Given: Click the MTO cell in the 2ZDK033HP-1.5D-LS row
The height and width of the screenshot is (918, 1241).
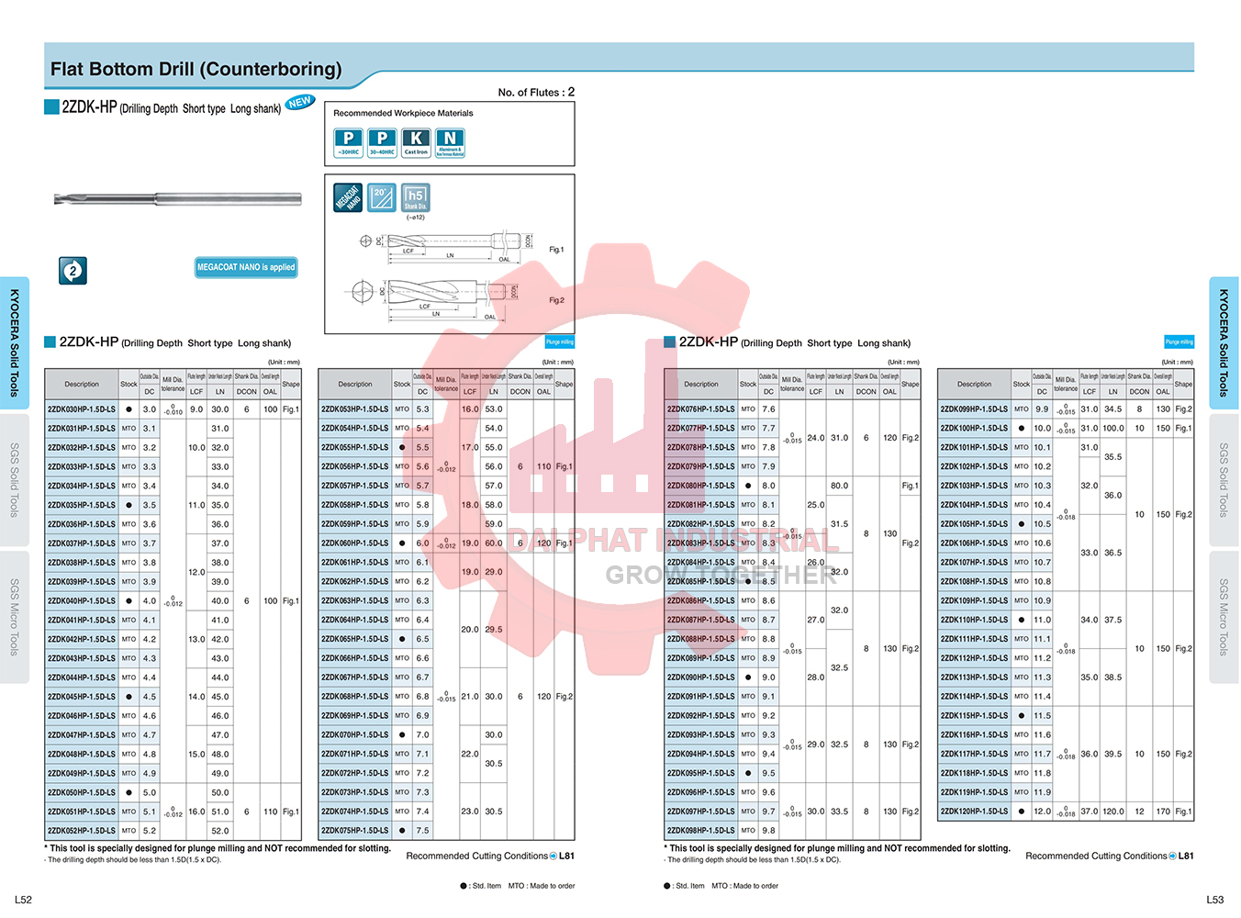Looking at the screenshot, I should click(x=129, y=466).
